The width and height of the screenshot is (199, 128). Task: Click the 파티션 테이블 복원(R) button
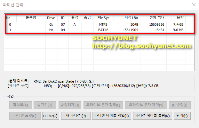coord(153,116)
